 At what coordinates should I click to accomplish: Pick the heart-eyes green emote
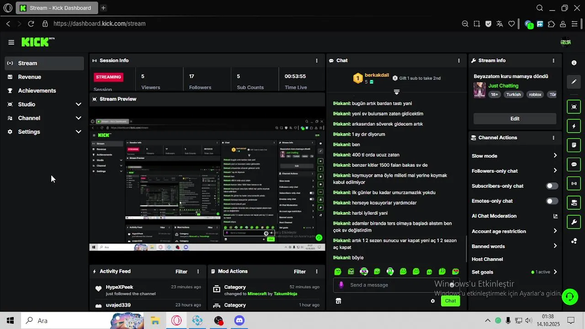[455, 271]
